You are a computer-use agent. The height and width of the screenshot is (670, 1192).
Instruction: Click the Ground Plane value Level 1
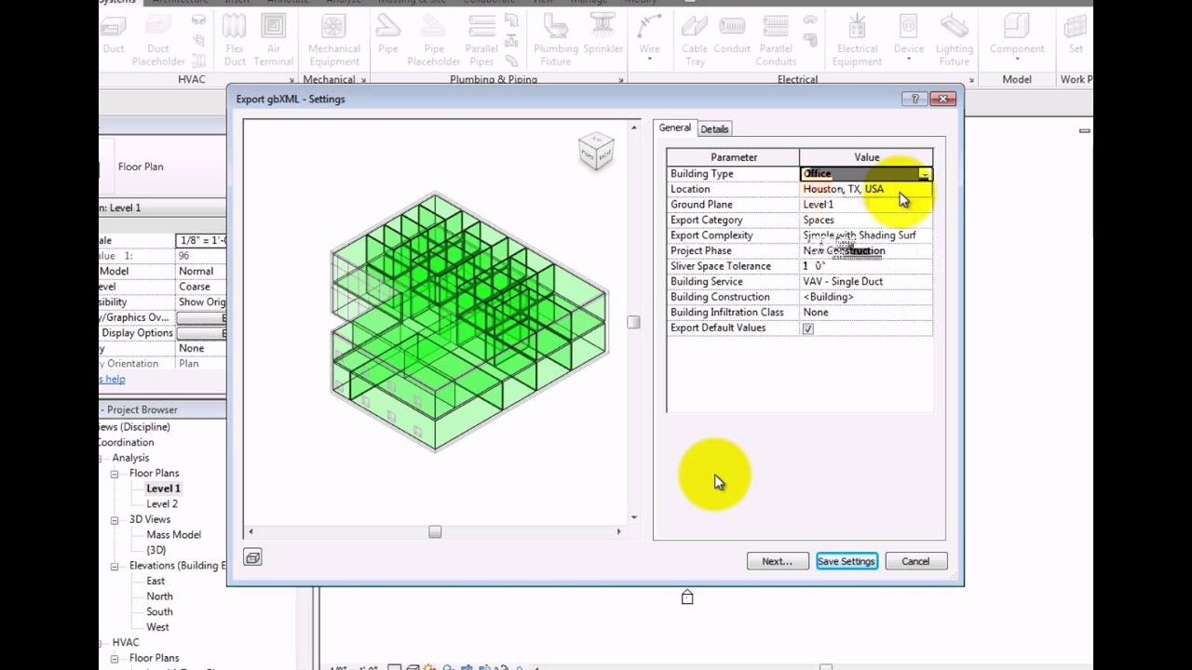tap(865, 205)
